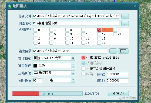Click the stitching progress bar
This screenshot has height=103, width=151.
pyautogui.click(x=48, y=94)
